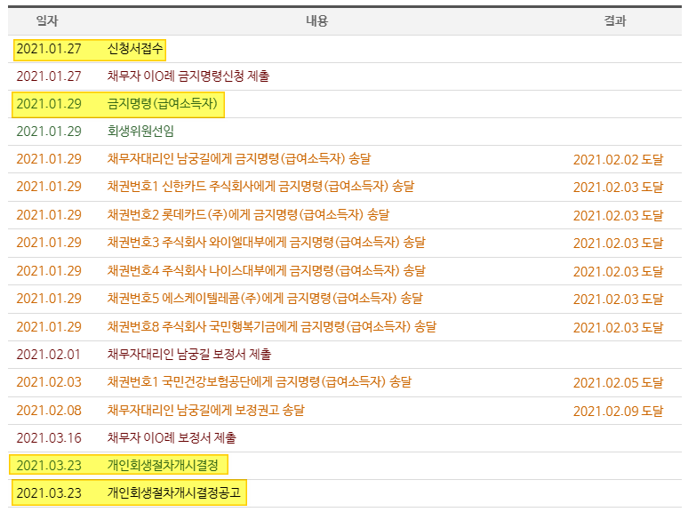
Task: Click the 2021.02.09 도달 result
Action: point(618,411)
